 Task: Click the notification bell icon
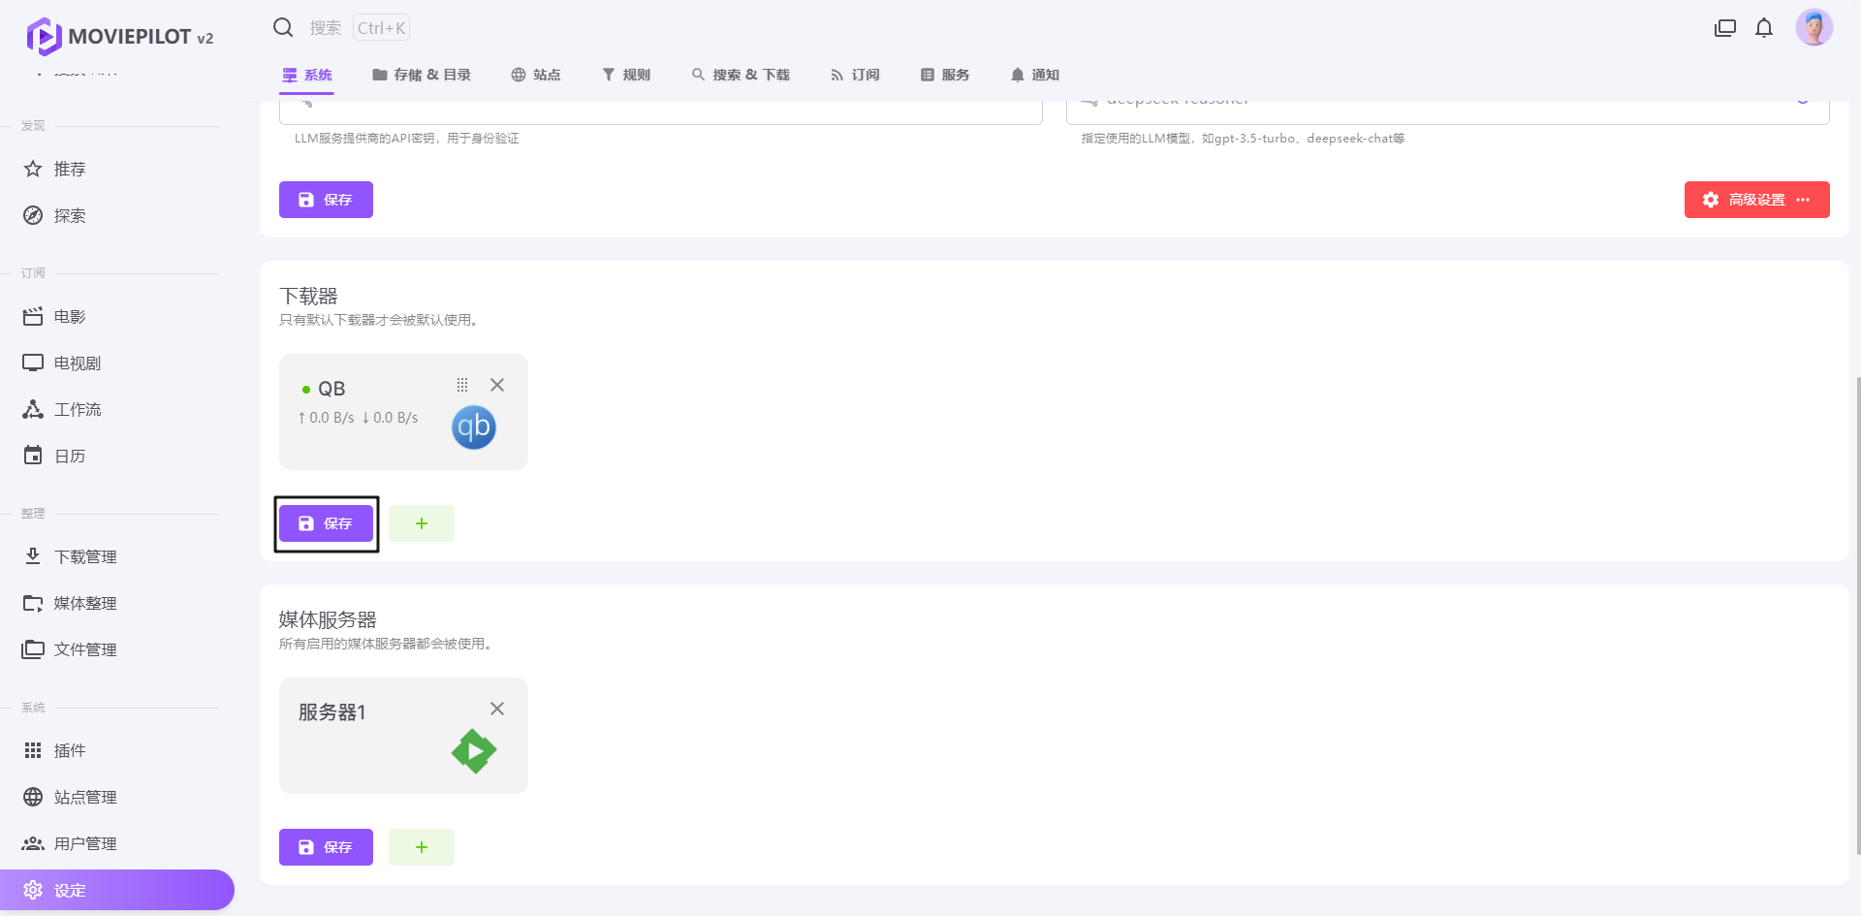1764,28
